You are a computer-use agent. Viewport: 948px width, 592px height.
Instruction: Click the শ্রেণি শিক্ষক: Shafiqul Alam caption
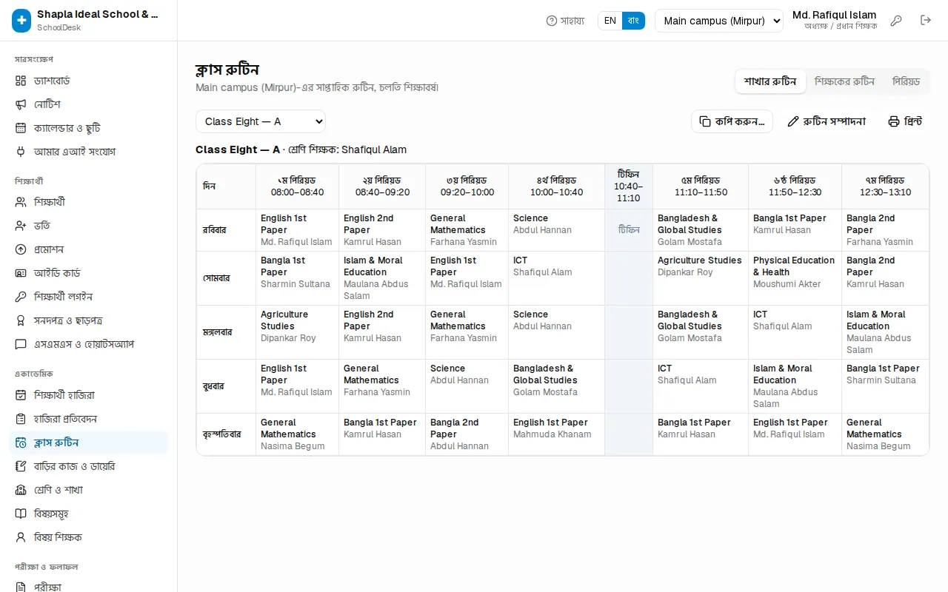point(347,149)
